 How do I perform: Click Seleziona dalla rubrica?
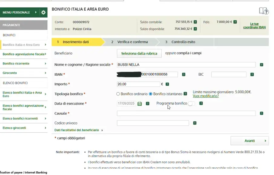coord(139,53)
